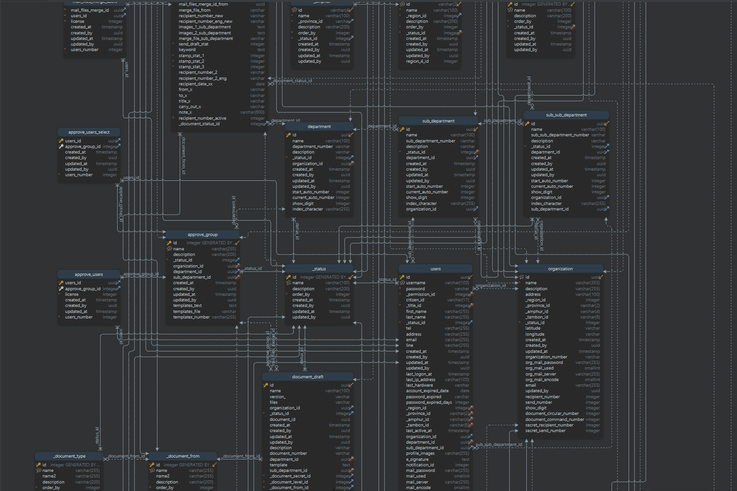Viewport: 737px width, 491px height.
Task: Click the keyword column row
Action: (x=220, y=50)
